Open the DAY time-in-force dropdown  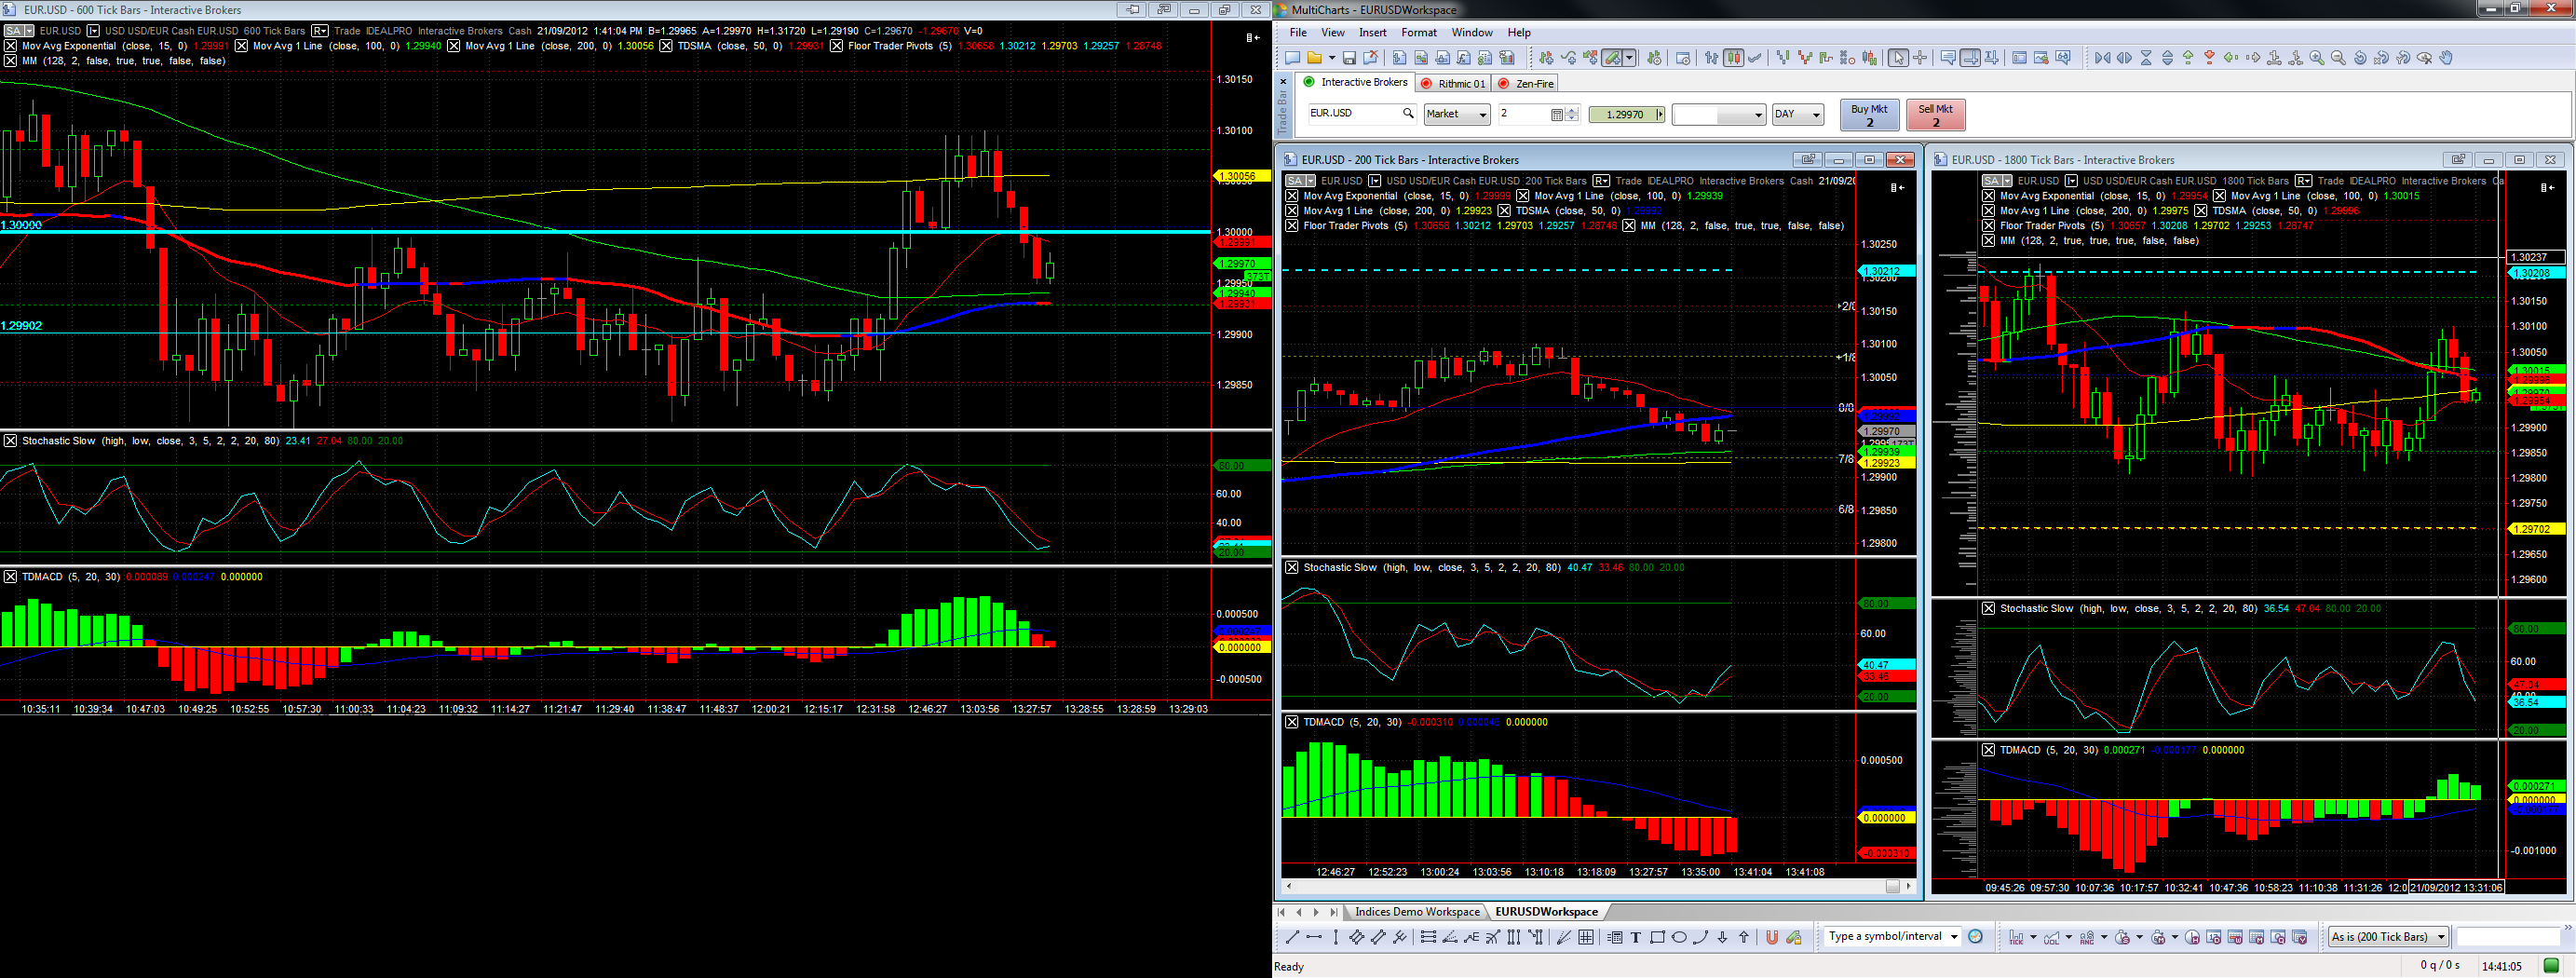pos(1797,115)
